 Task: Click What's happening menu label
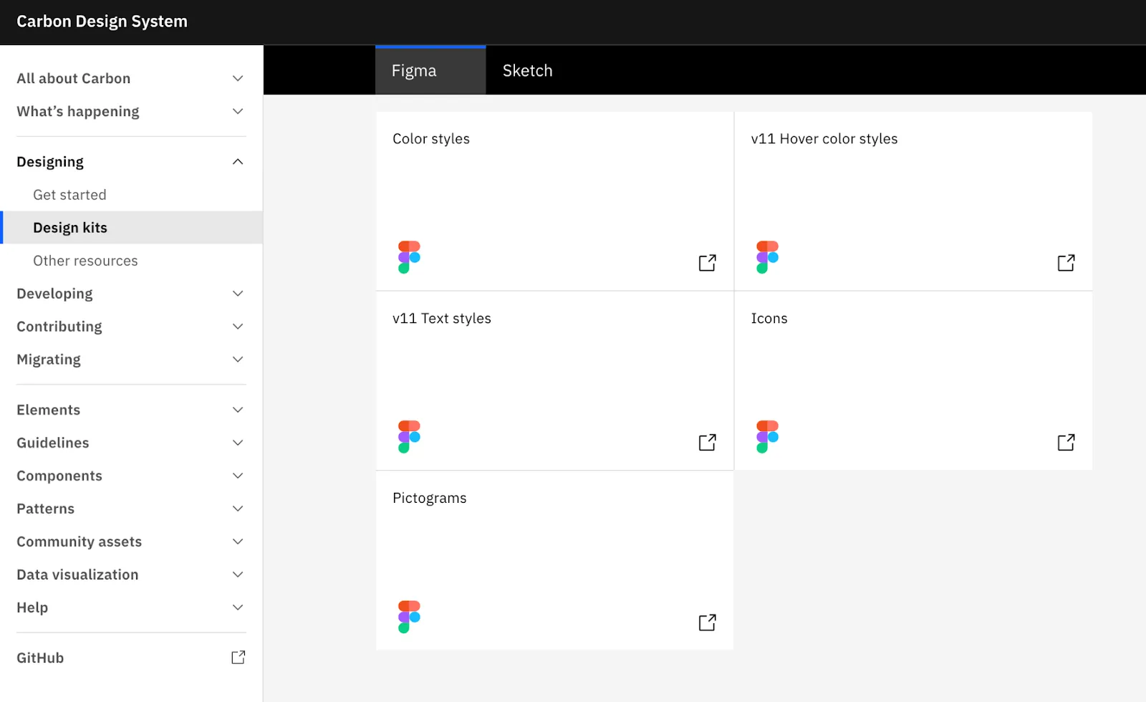[x=78, y=112]
